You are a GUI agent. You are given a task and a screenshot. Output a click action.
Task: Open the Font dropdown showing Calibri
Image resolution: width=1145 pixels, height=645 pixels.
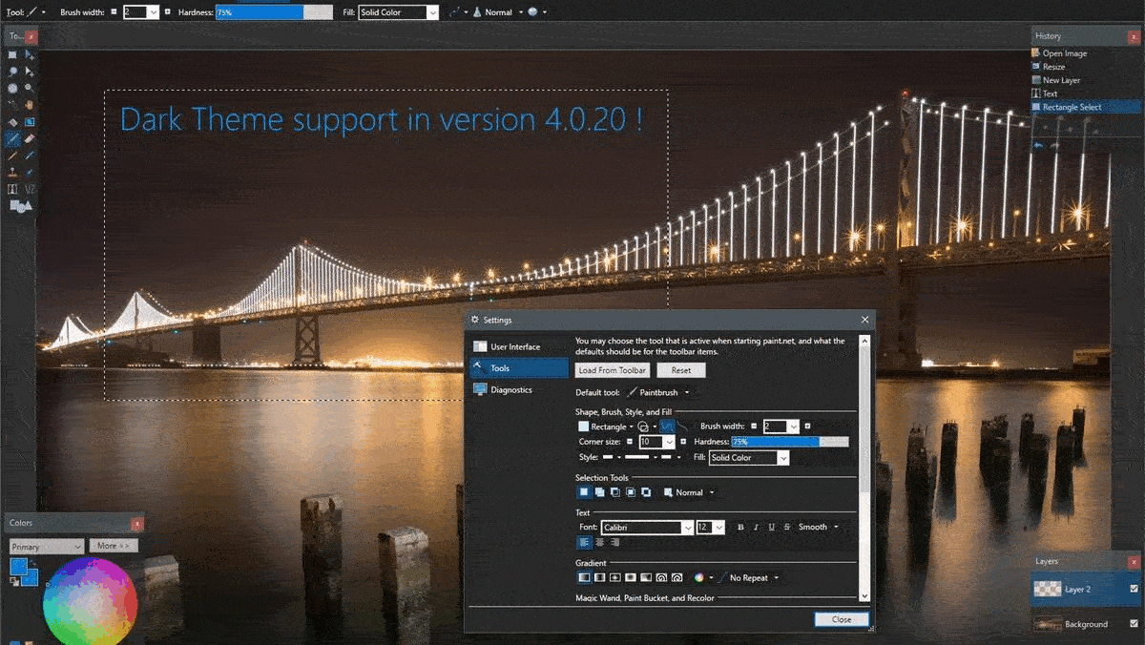click(647, 526)
